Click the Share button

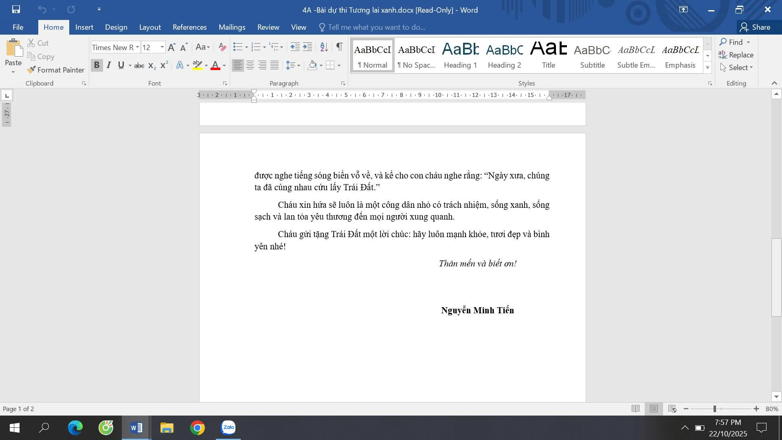tap(756, 27)
